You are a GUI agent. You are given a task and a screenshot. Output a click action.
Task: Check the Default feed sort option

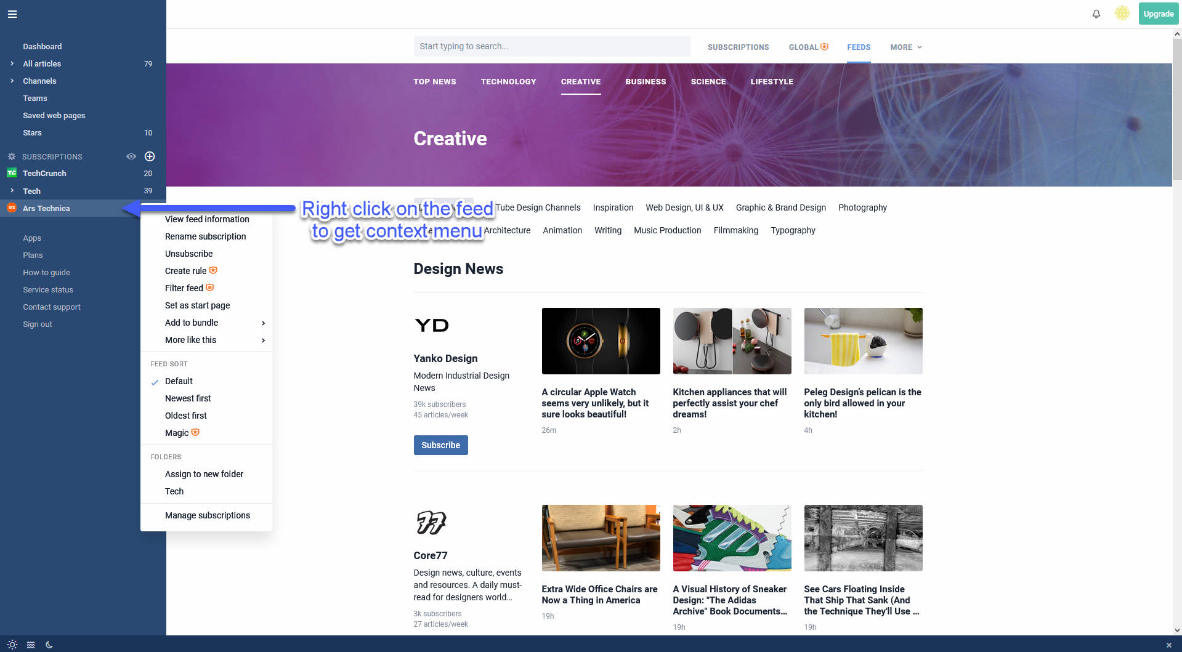click(x=179, y=381)
